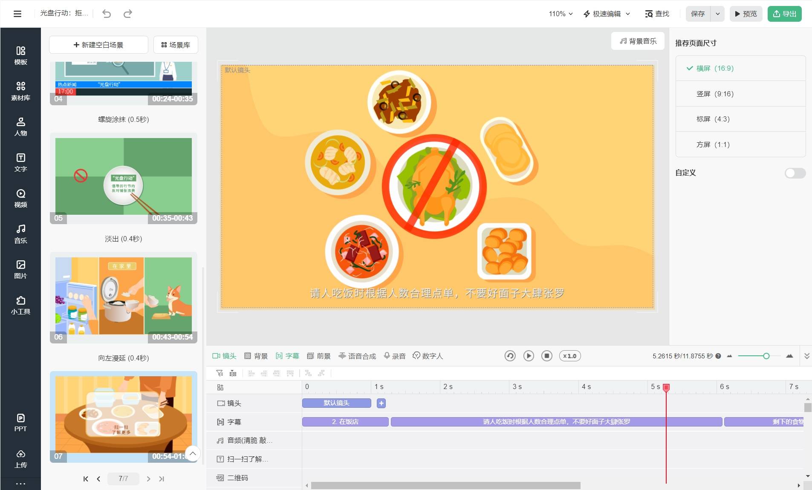Click the timeline horizontal scrollbar
812x490 pixels.
point(445,485)
